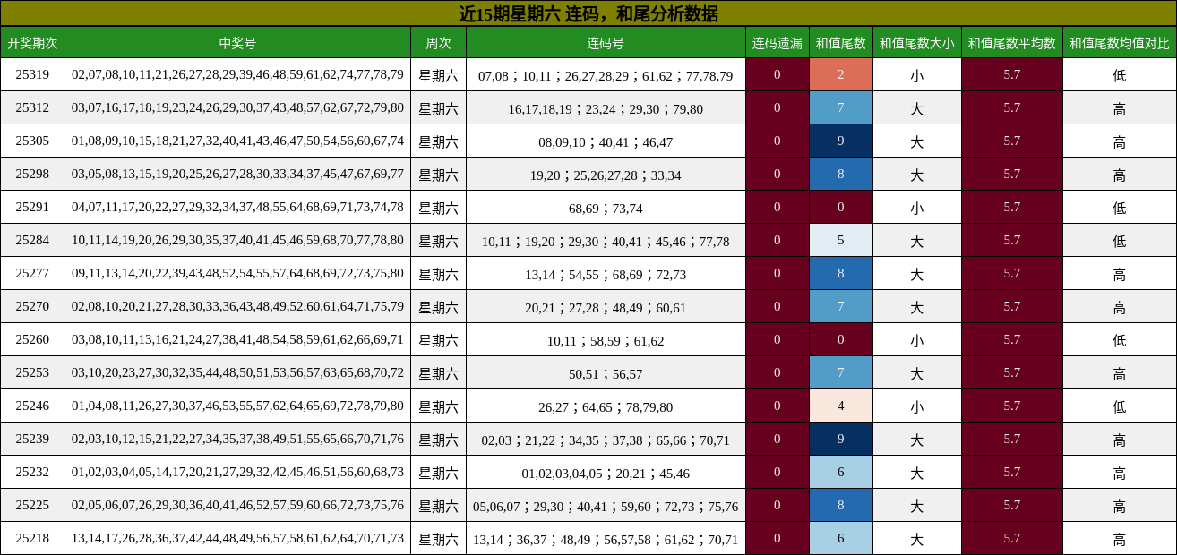Click the 开奖期次 column header
1177x555 pixels.
pyautogui.click(x=34, y=42)
